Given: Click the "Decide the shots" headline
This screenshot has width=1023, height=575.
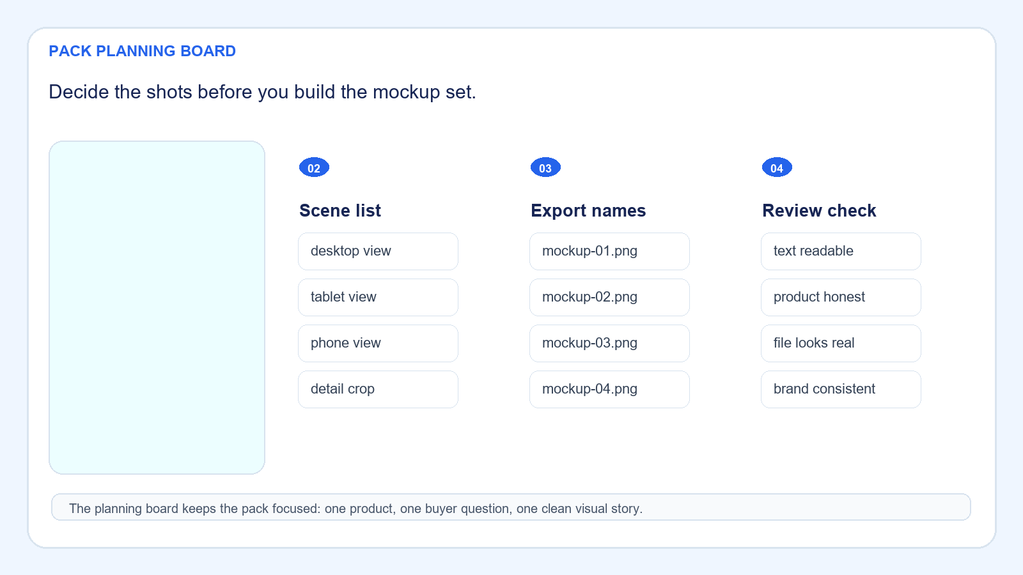Looking at the screenshot, I should (262, 92).
